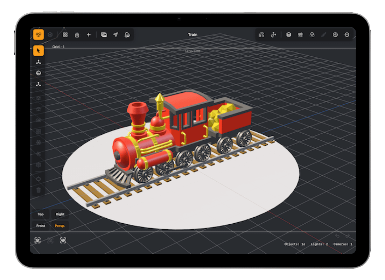The image size is (385, 280).
Task: Click the circled minus icon
Action: 347,35
